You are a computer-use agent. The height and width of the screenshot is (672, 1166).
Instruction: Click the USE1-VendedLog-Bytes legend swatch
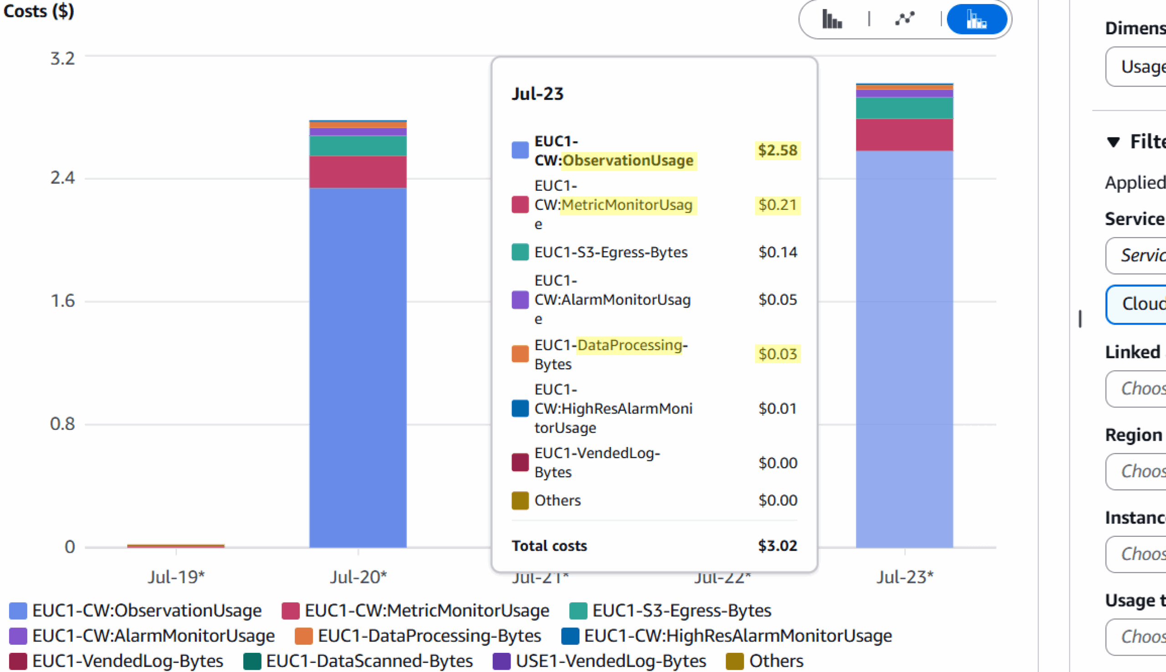(501, 661)
